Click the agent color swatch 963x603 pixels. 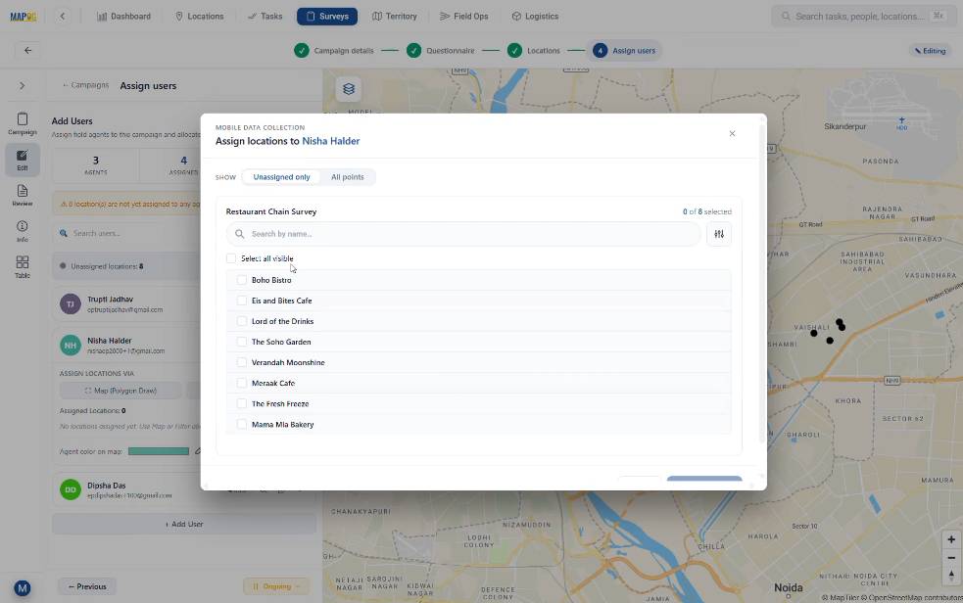[x=159, y=451]
